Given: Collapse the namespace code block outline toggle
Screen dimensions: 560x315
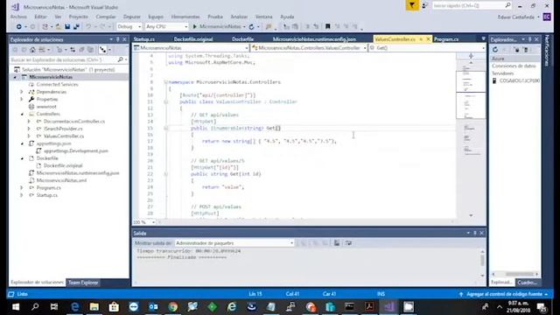Looking at the screenshot, I should (165, 82).
